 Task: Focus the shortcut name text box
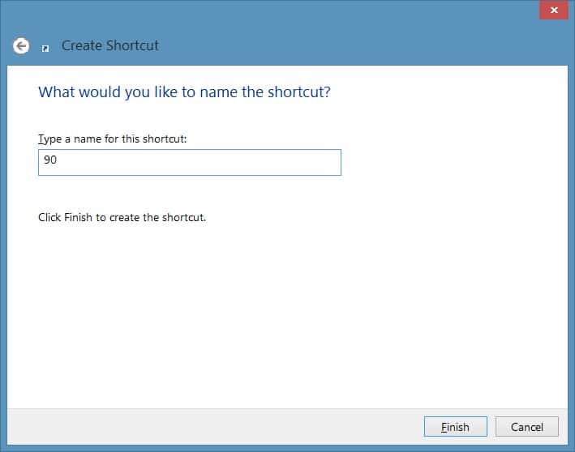pyautogui.click(x=190, y=162)
